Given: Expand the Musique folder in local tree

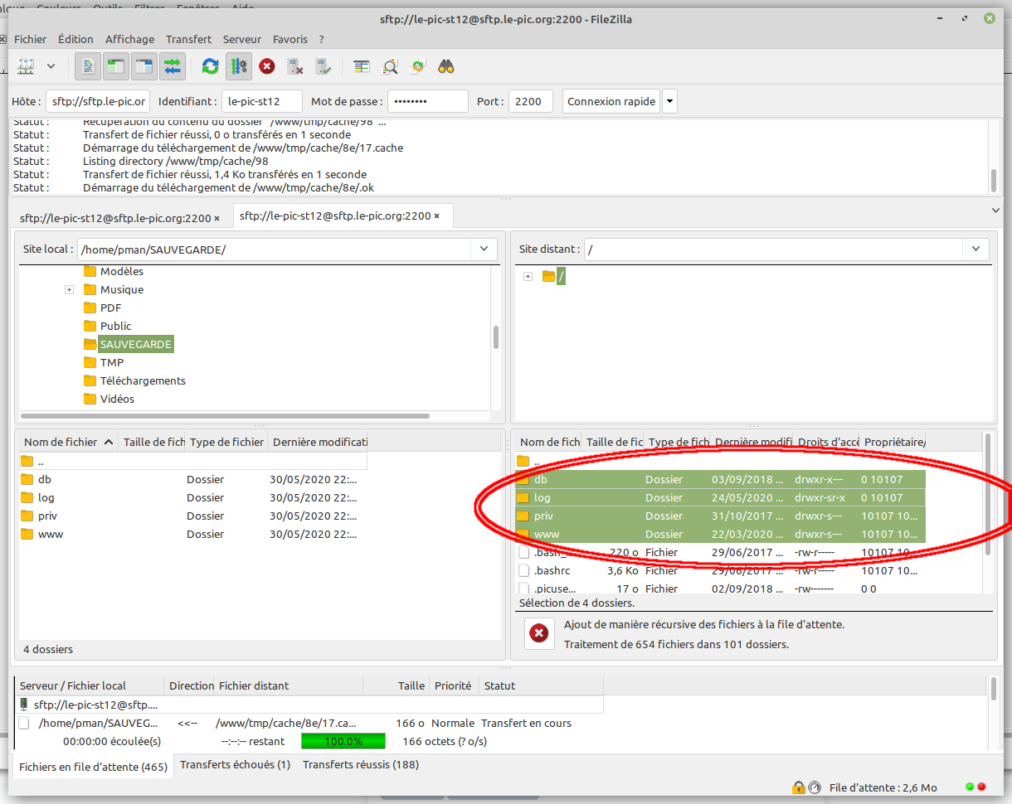Looking at the screenshot, I should (x=69, y=290).
